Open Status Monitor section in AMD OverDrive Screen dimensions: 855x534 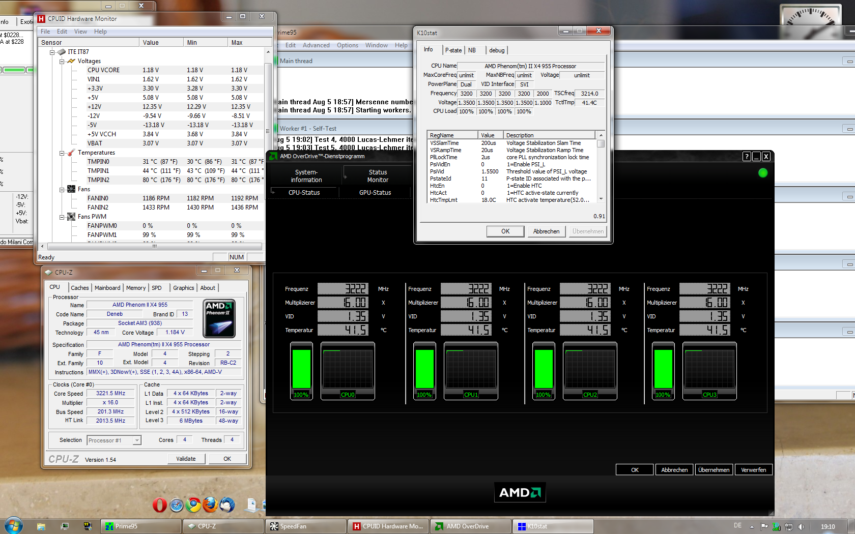(378, 176)
